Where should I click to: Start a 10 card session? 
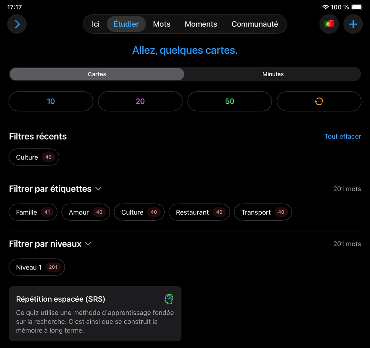point(51,101)
